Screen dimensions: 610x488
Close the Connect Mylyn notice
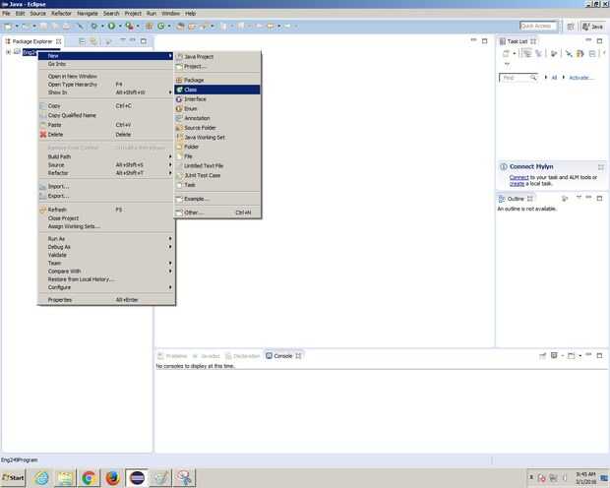[601, 167]
